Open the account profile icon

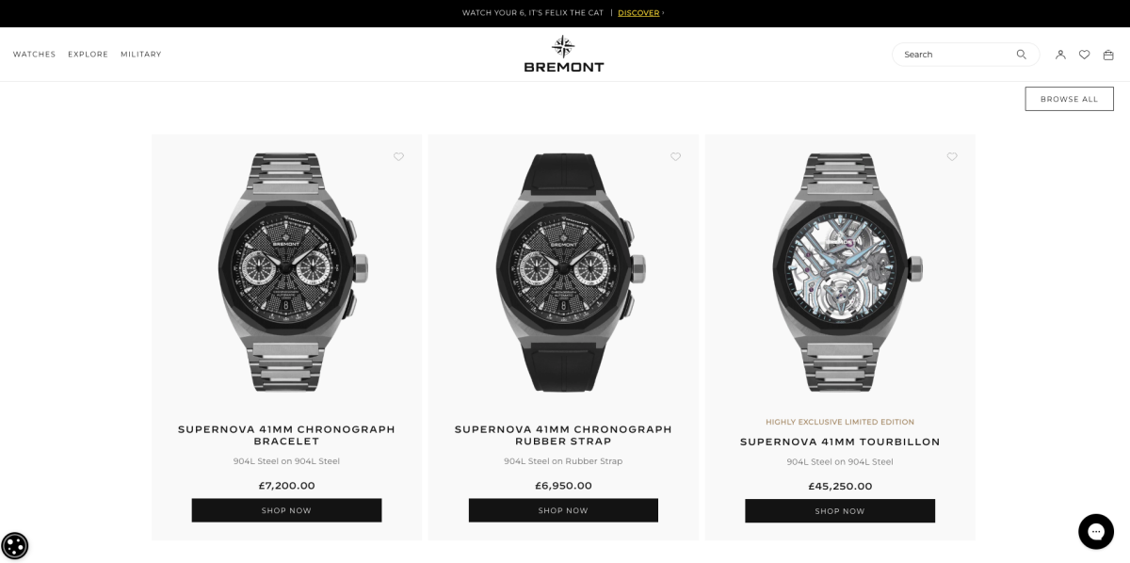(x=1060, y=55)
